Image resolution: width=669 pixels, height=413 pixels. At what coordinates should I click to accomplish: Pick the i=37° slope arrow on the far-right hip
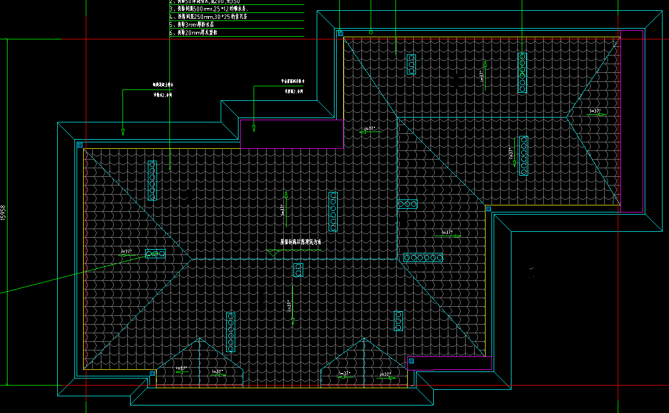[595, 113]
